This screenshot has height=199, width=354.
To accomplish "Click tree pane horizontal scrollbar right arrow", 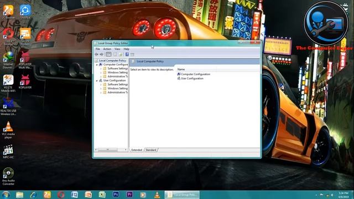I will 126,150.
